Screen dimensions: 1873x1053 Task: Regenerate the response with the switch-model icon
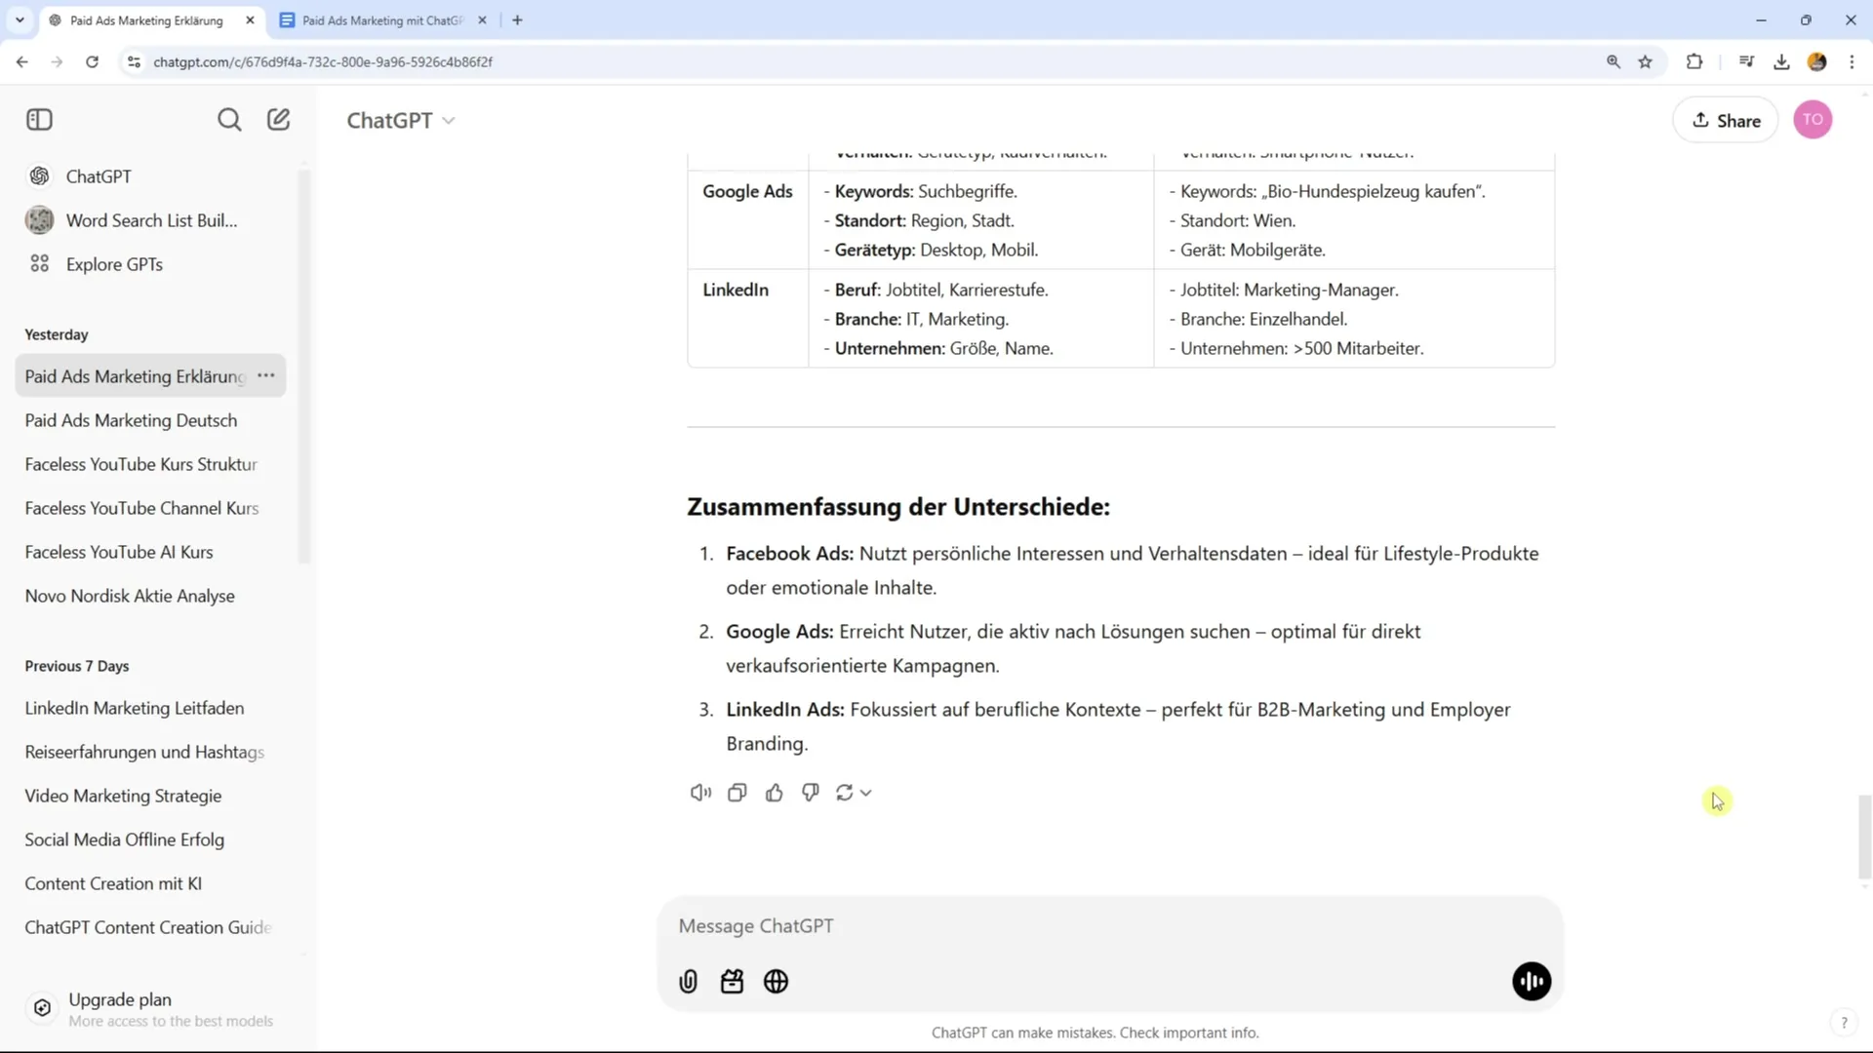point(854,793)
